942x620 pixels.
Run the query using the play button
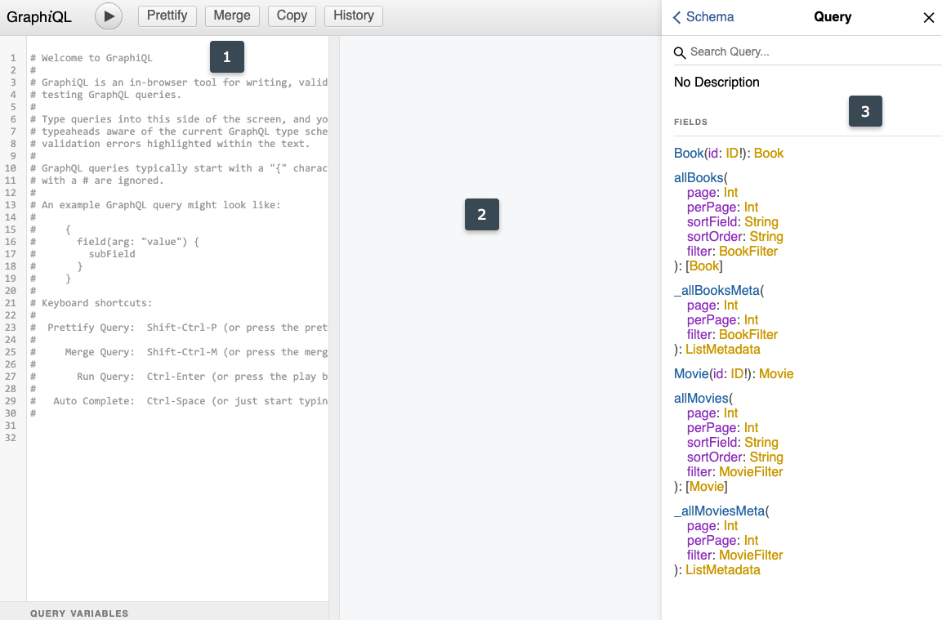click(x=108, y=16)
